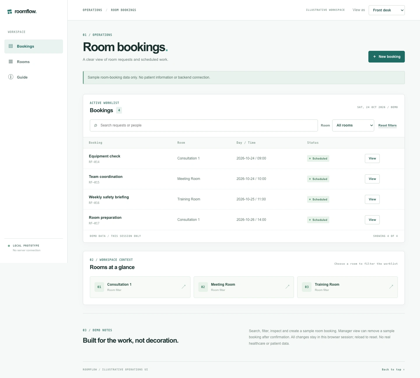Click the Status column header
This screenshot has width=420, height=378.
(x=313, y=143)
